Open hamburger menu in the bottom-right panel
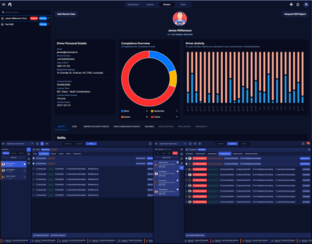 pos(156,144)
